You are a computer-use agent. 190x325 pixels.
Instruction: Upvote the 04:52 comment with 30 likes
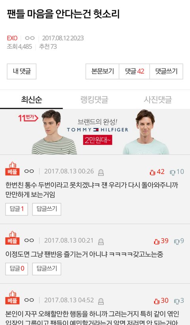pos(161,301)
